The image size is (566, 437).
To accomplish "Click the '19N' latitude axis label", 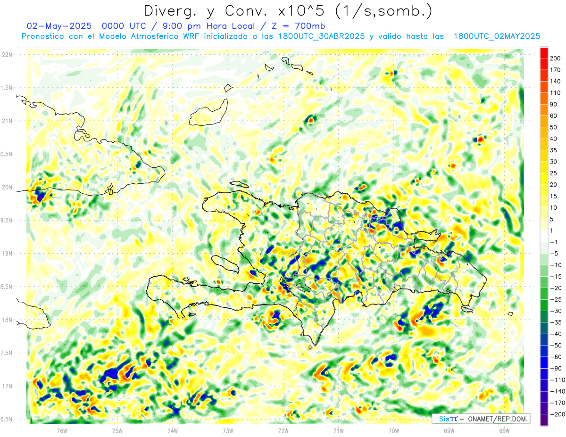I will 7,254.
